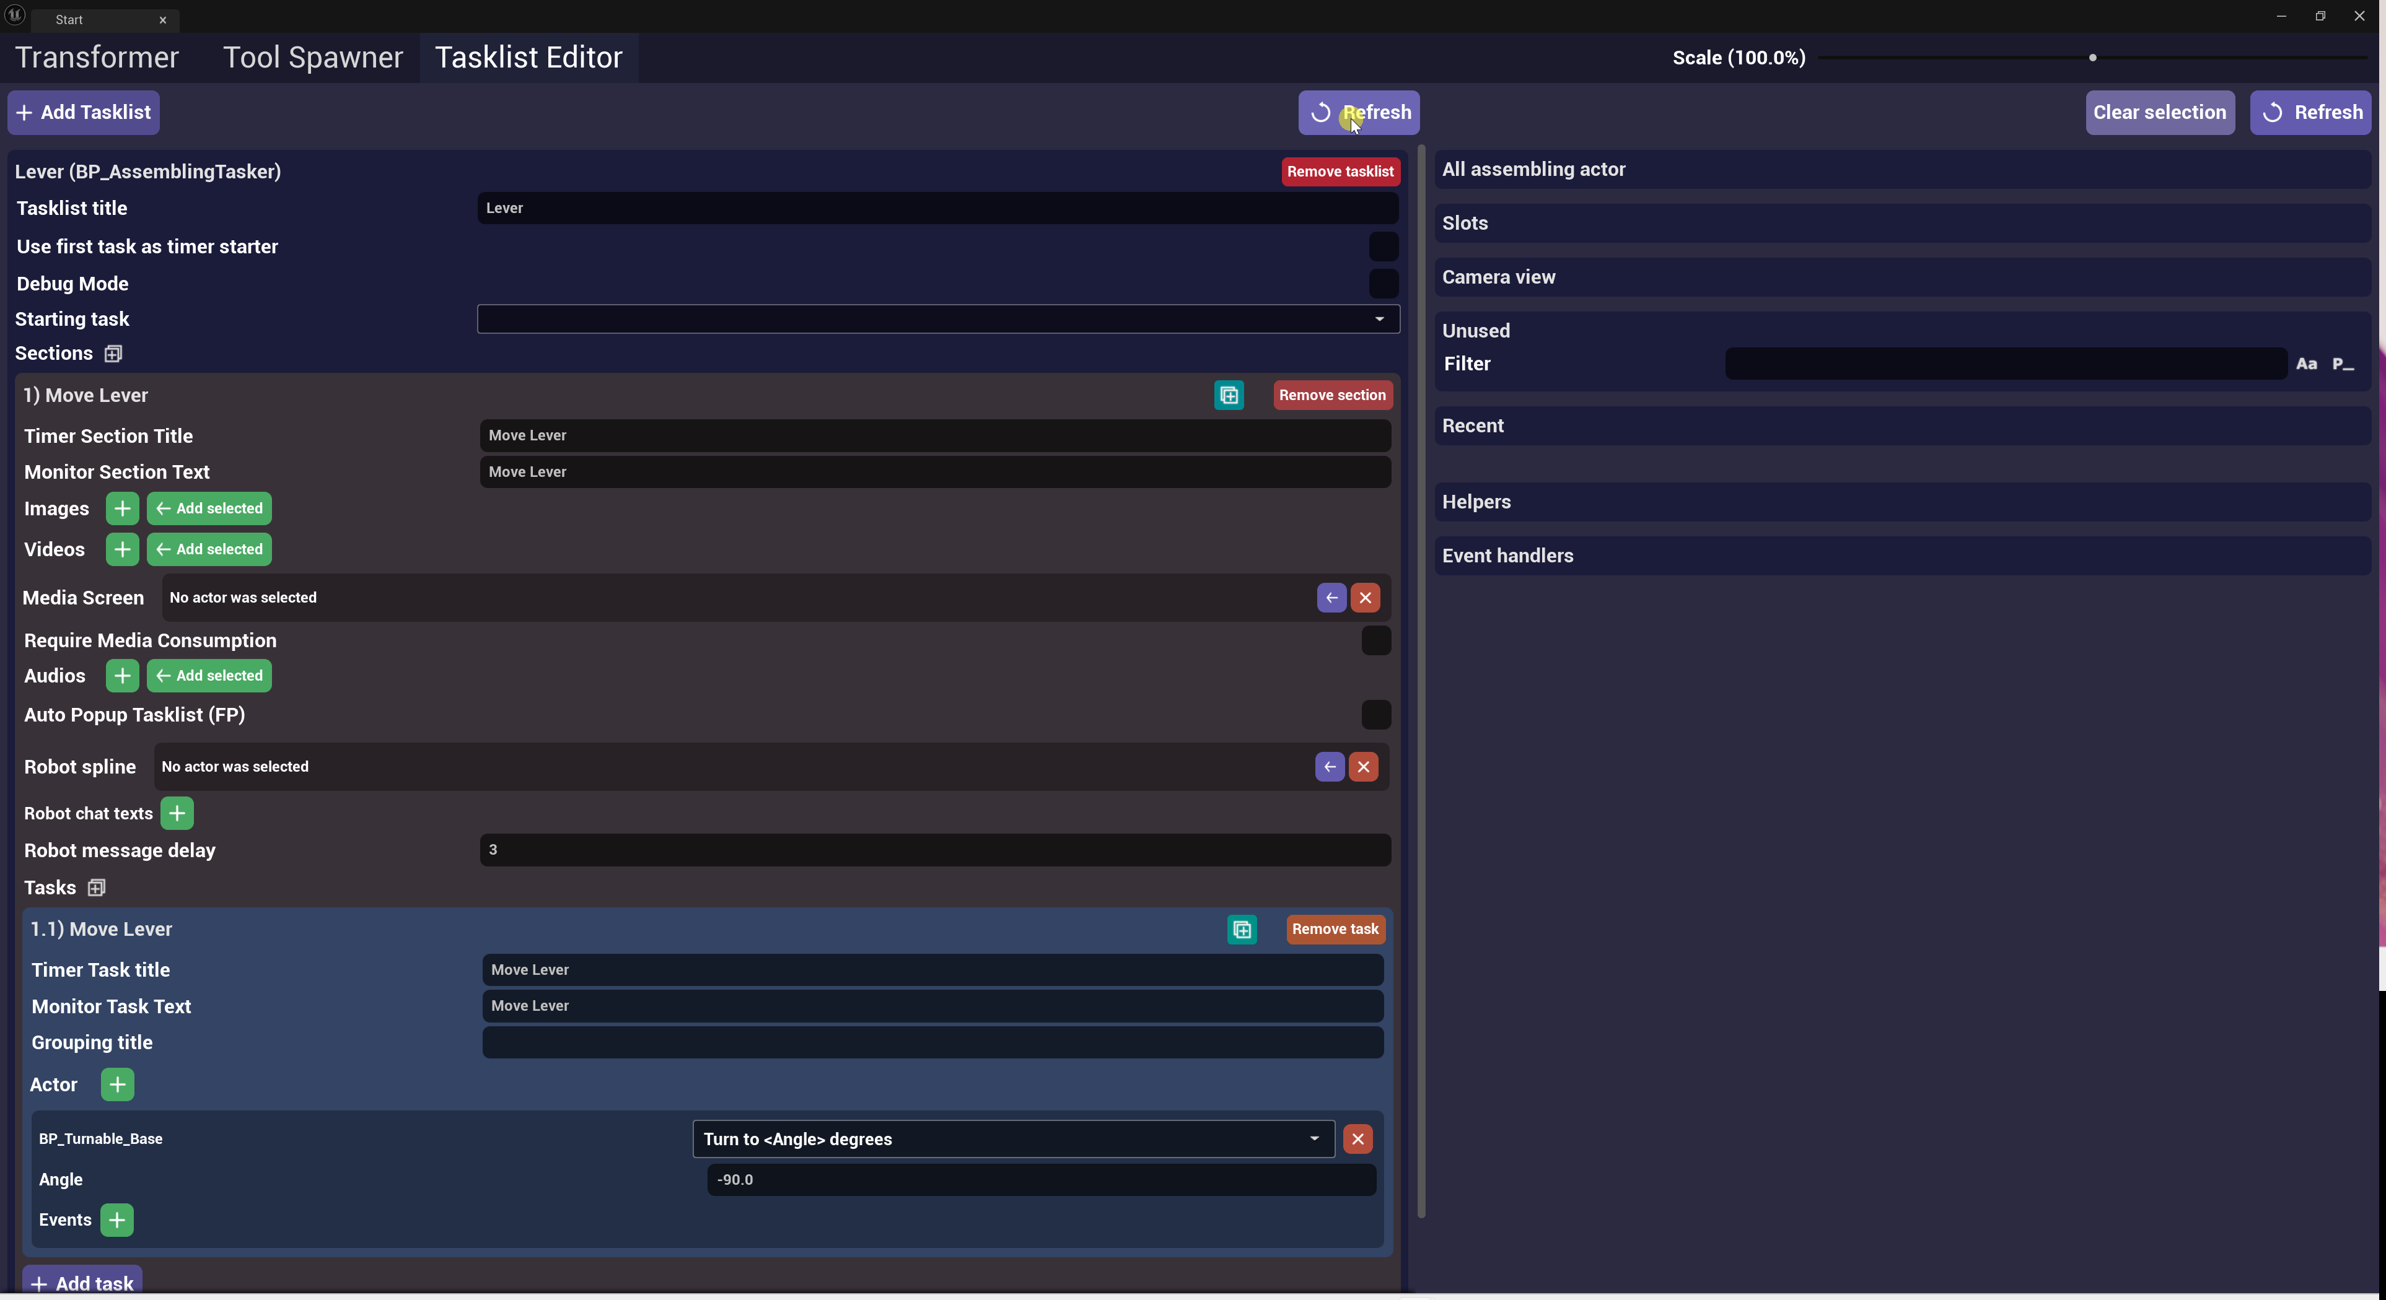Enable Use first task as timer starter
2386x1300 pixels.
tap(1383, 246)
